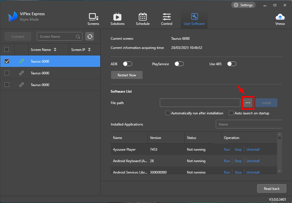Screen dimensions: 292x203
Task: Click gray link icon of second Taurus-0000 row
Action: [21, 73]
